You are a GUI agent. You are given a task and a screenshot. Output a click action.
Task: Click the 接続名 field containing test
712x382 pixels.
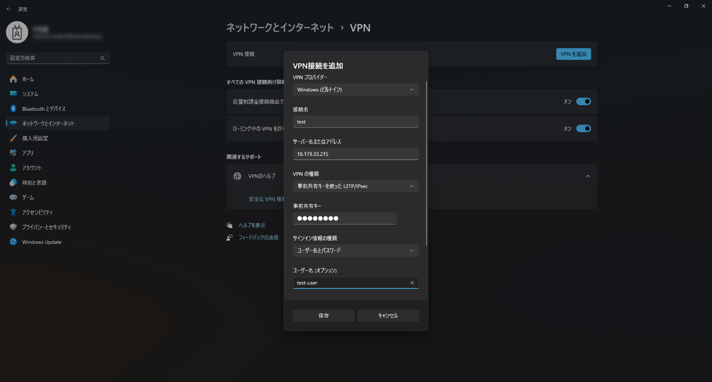pos(356,122)
